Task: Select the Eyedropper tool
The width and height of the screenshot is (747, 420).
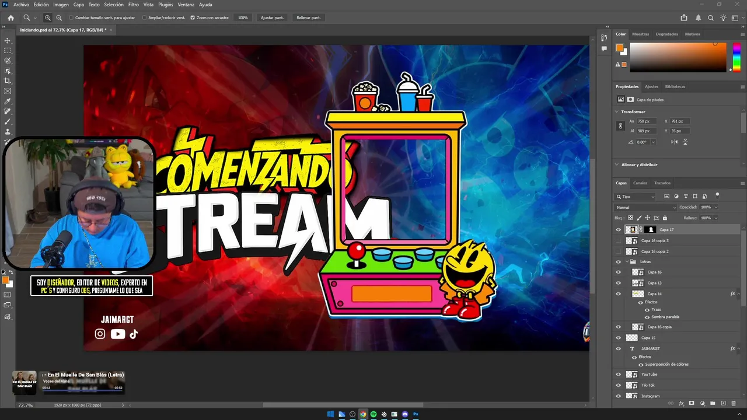Action: click(x=8, y=101)
